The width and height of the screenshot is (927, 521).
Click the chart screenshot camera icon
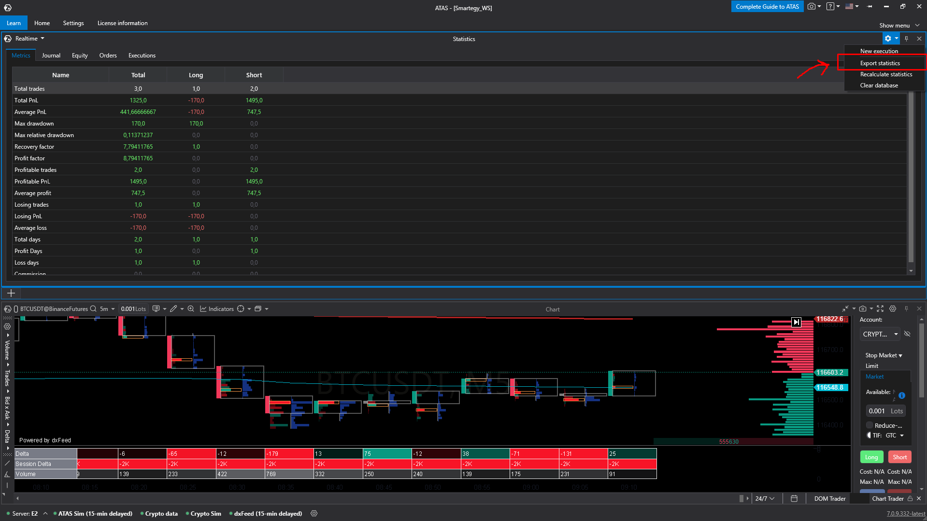pyautogui.click(x=863, y=309)
